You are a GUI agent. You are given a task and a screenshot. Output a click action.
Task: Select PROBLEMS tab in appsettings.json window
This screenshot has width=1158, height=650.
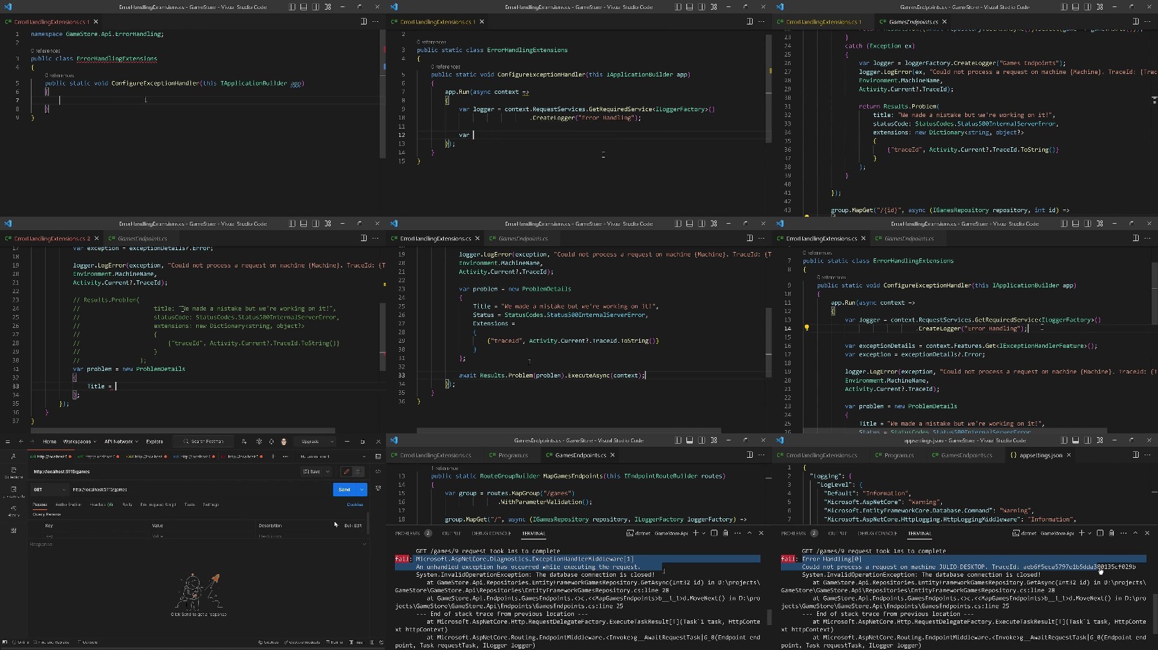(794, 533)
